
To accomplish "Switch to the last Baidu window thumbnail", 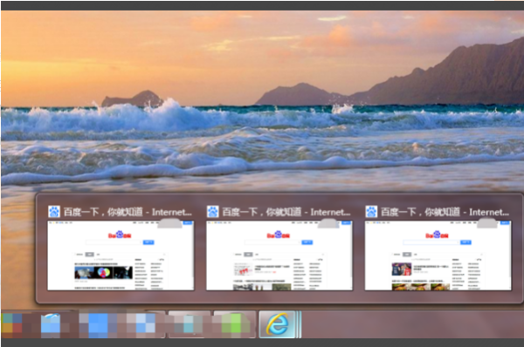I will (x=438, y=255).
